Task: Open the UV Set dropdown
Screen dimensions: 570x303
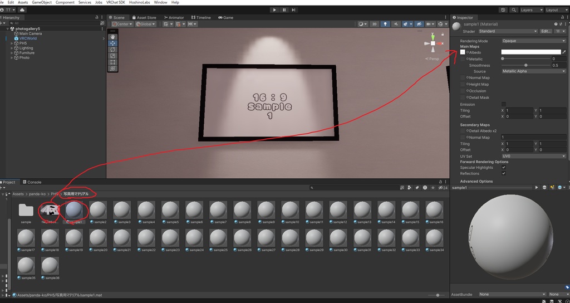Action: (x=534, y=156)
